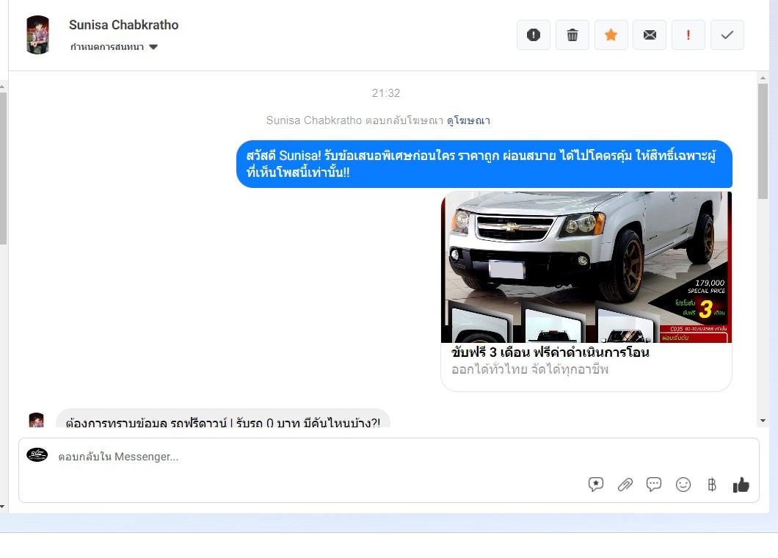Mark conversation unread with envelope icon
The image size is (778, 558).
pos(650,35)
